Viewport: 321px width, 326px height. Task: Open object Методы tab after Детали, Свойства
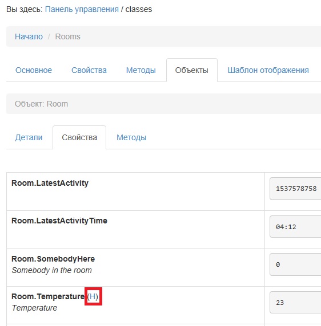tap(131, 137)
